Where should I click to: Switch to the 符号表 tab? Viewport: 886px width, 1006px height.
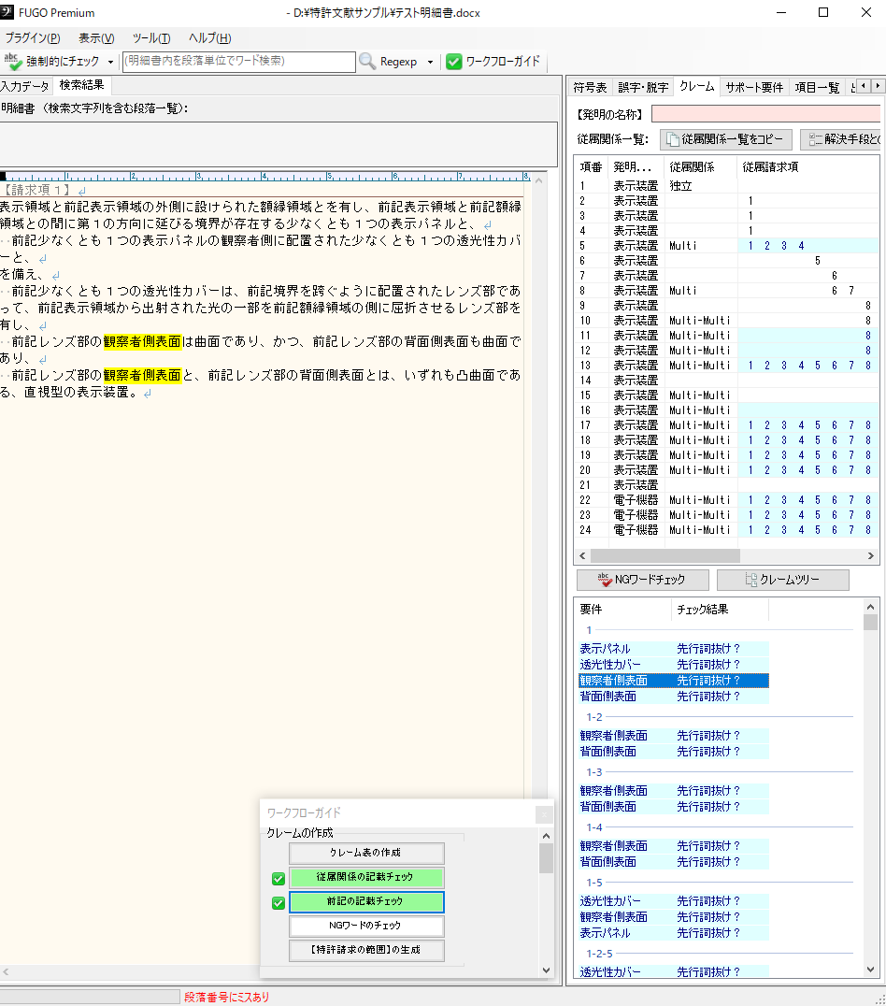click(590, 87)
